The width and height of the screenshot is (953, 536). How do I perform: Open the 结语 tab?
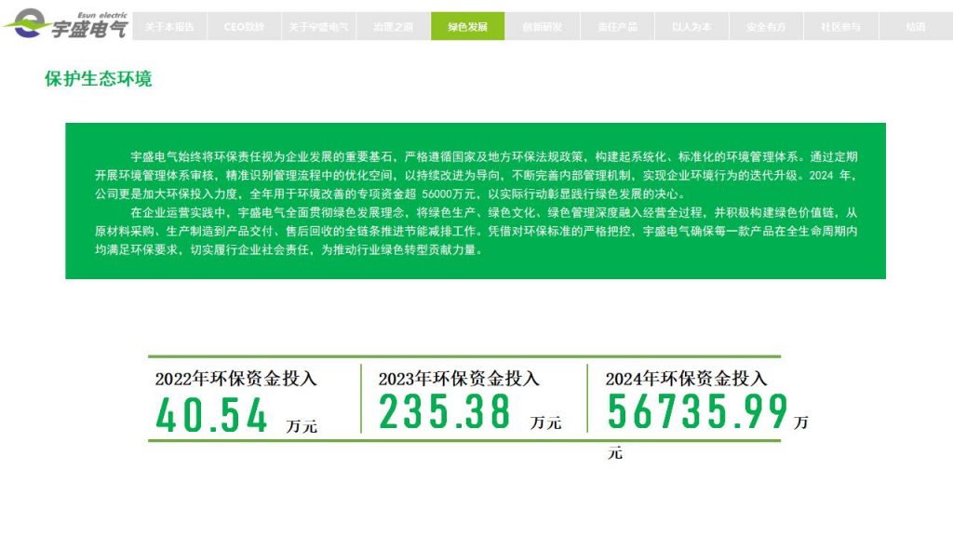[x=916, y=27]
